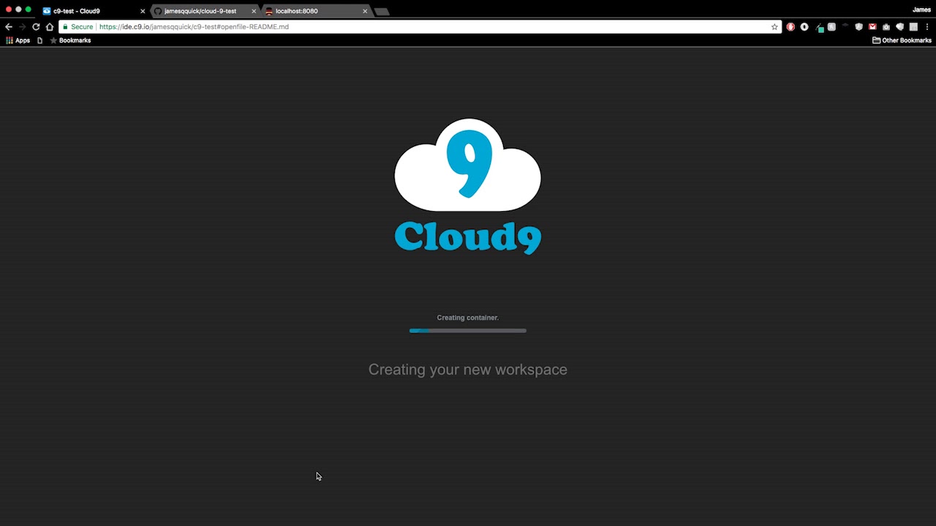
Task: Click the James profile button
Action: [x=921, y=9]
